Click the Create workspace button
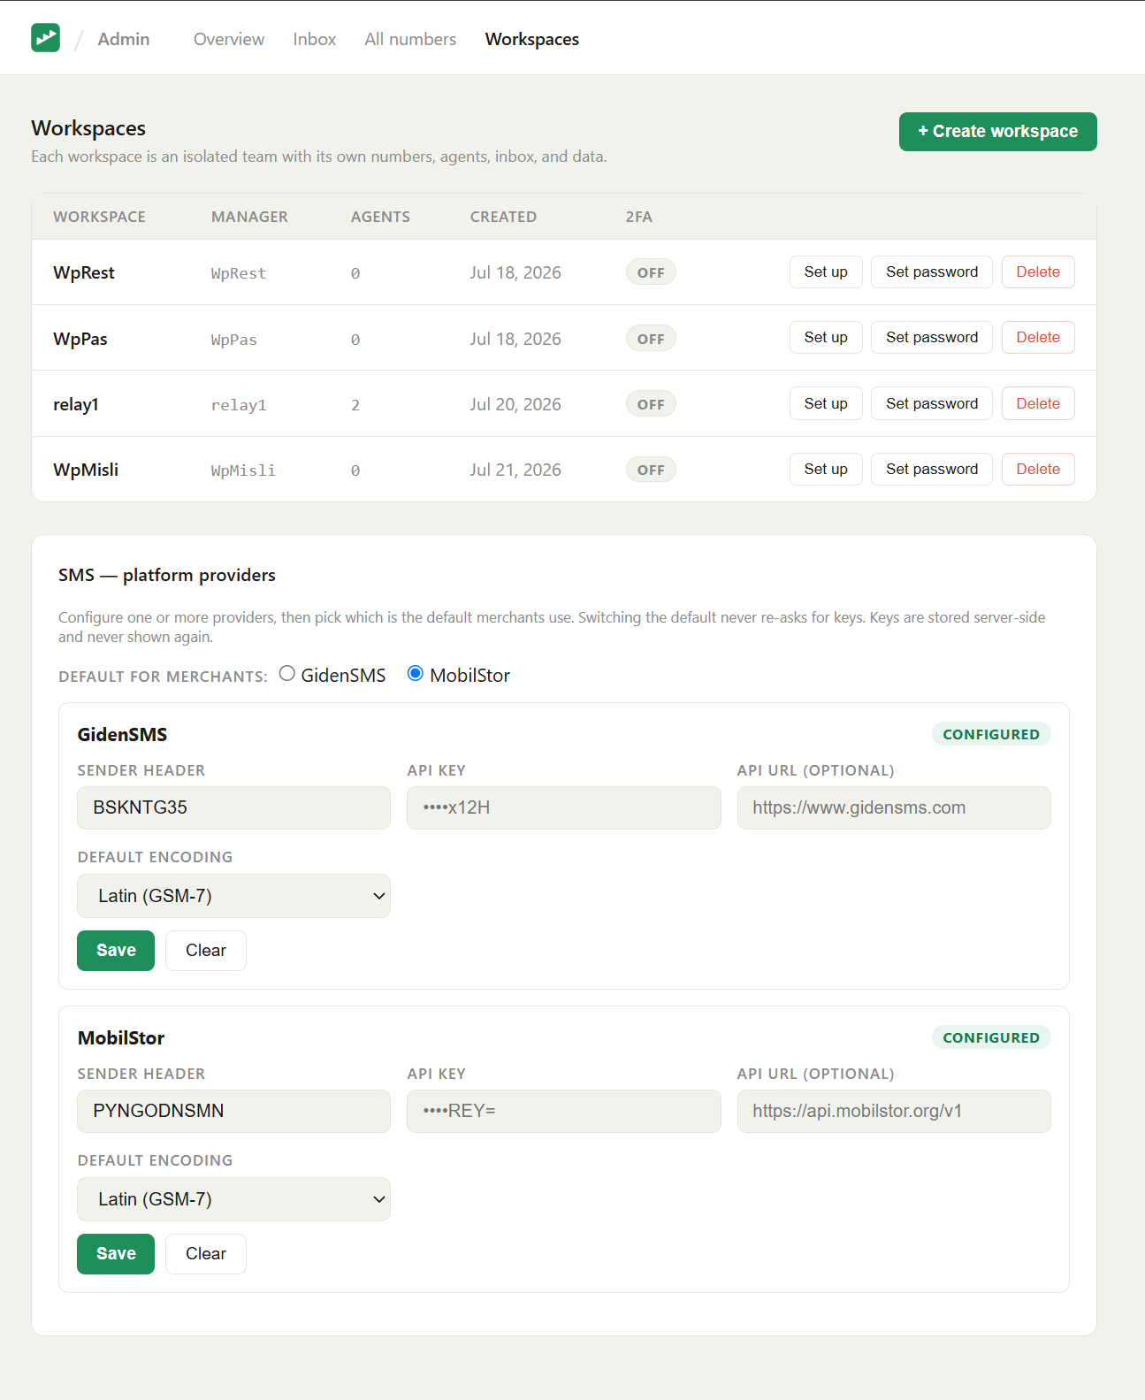1145x1400 pixels. click(998, 132)
